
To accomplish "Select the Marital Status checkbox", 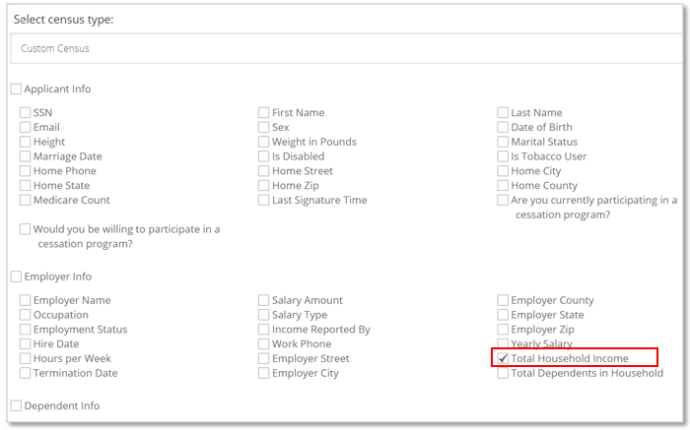I will point(503,142).
